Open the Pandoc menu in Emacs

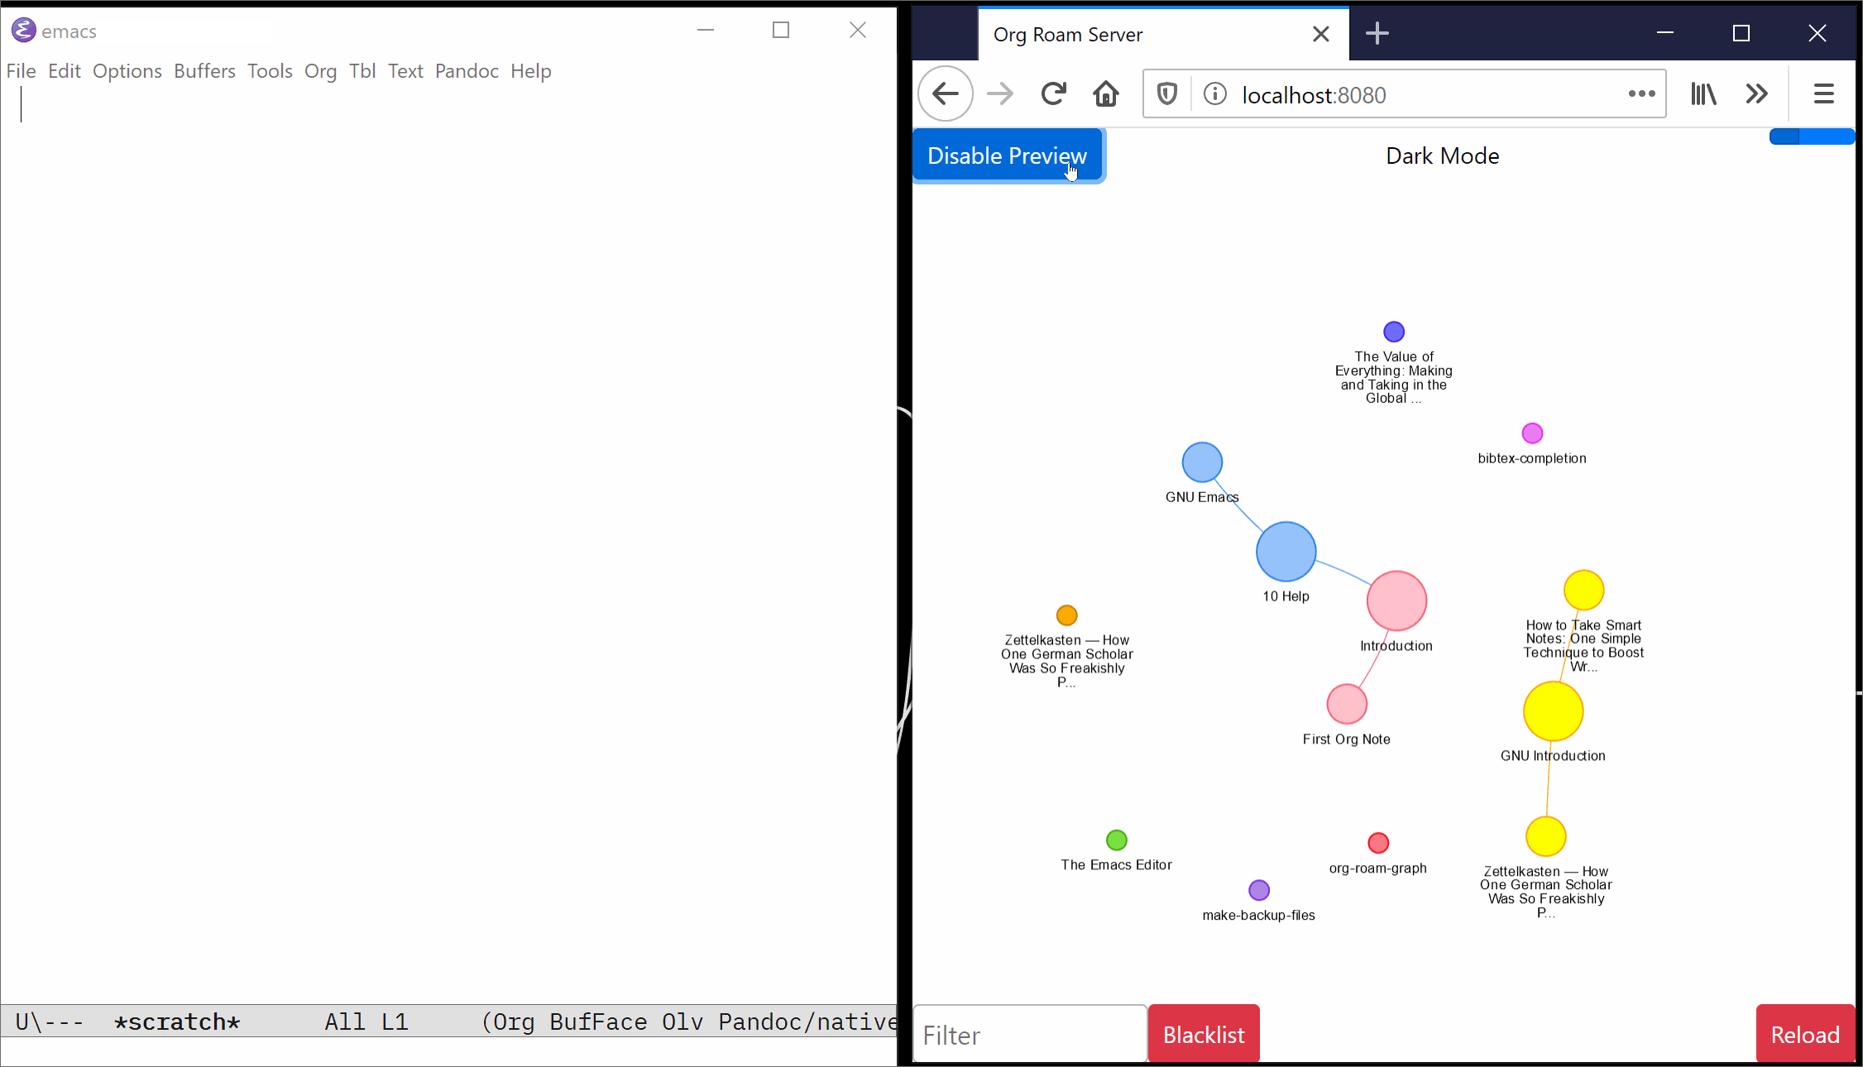tap(467, 71)
